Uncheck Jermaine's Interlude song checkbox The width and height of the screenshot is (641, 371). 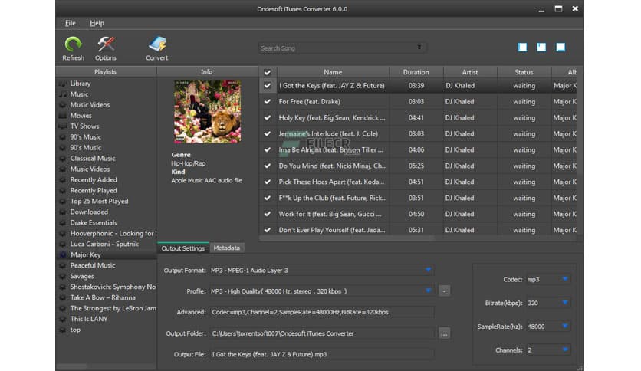pos(268,133)
